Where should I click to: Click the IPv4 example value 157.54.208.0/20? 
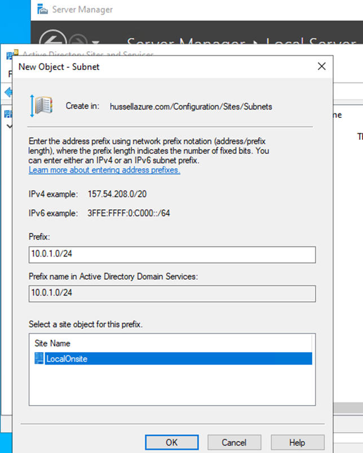117,194
